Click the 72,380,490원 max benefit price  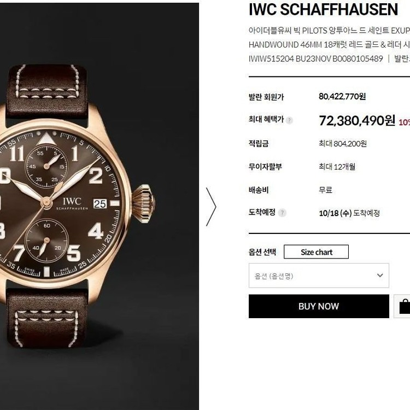point(357,121)
